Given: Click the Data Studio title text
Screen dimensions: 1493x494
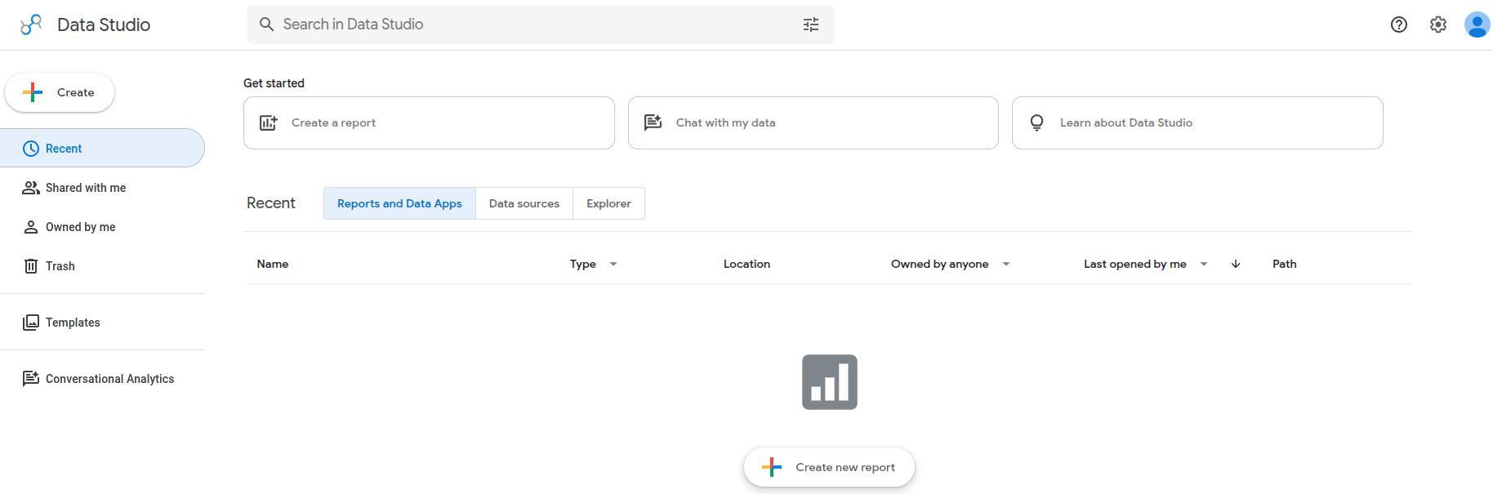Looking at the screenshot, I should pos(104,24).
